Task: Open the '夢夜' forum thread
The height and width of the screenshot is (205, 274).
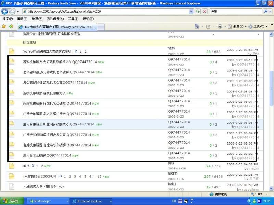Action: coord(26,166)
